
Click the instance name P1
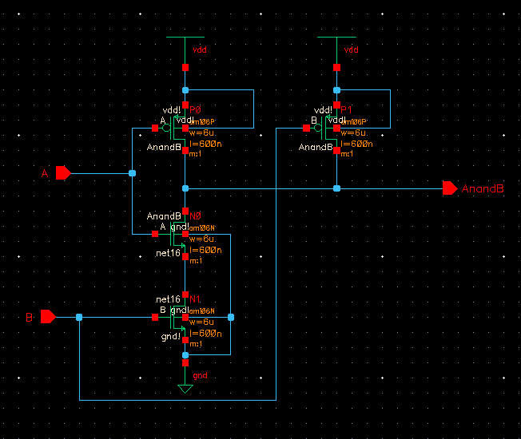346,109
